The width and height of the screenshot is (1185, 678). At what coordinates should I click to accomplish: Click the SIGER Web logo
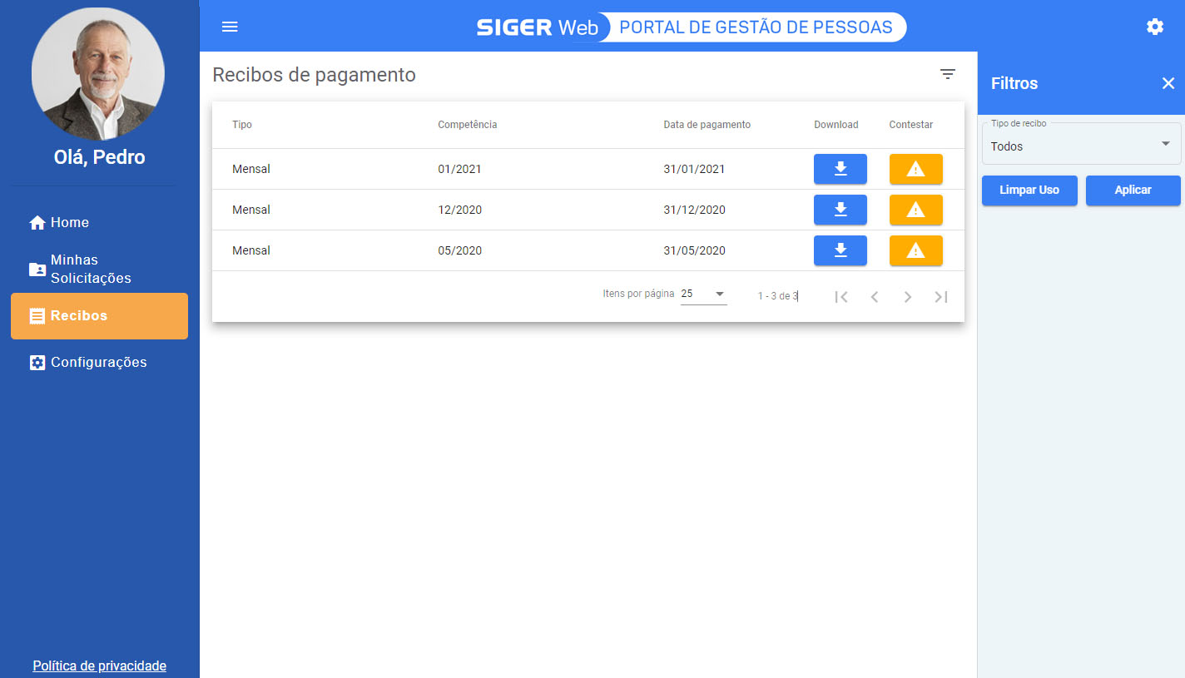[x=538, y=27]
